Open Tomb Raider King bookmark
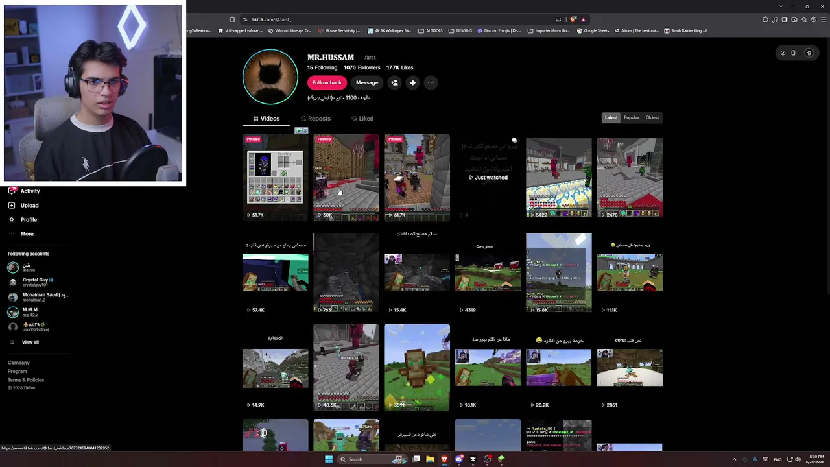830x467 pixels. coord(685,30)
